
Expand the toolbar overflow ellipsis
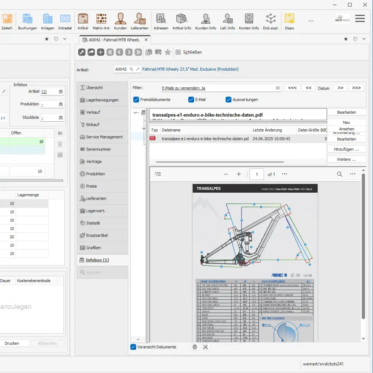[x=311, y=21]
